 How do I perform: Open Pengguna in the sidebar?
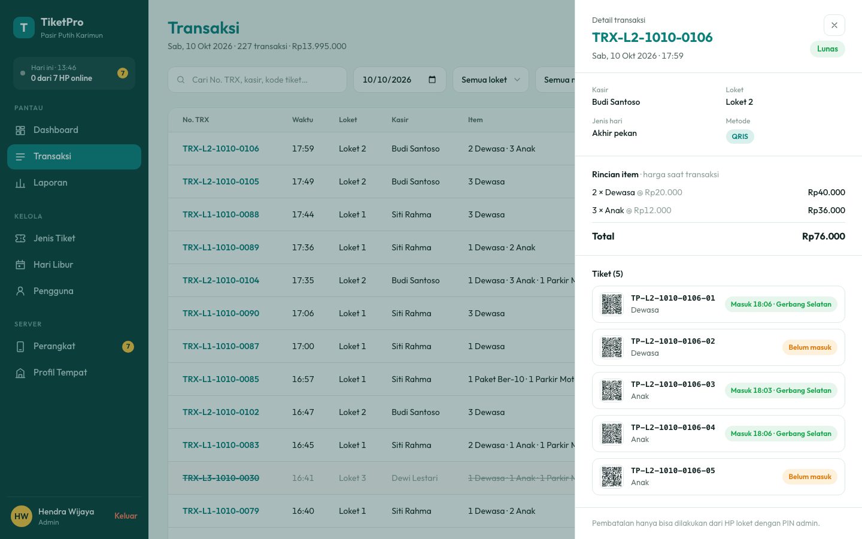[x=74, y=291]
